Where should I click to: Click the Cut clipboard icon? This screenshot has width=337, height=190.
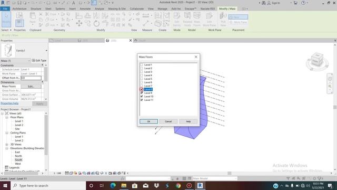tap(41, 14)
